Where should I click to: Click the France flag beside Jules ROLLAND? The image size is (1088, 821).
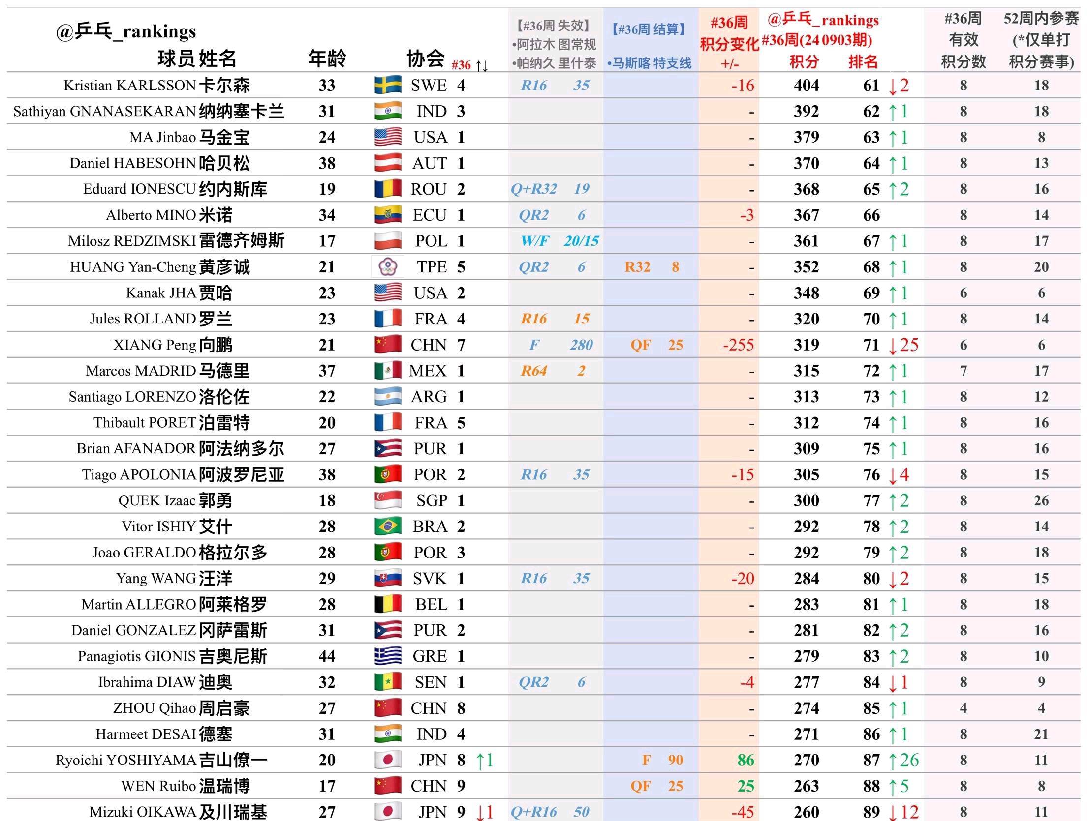(x=388, y=319)
